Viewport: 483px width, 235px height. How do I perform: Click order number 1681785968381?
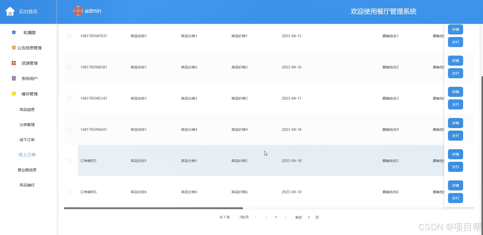94,67
